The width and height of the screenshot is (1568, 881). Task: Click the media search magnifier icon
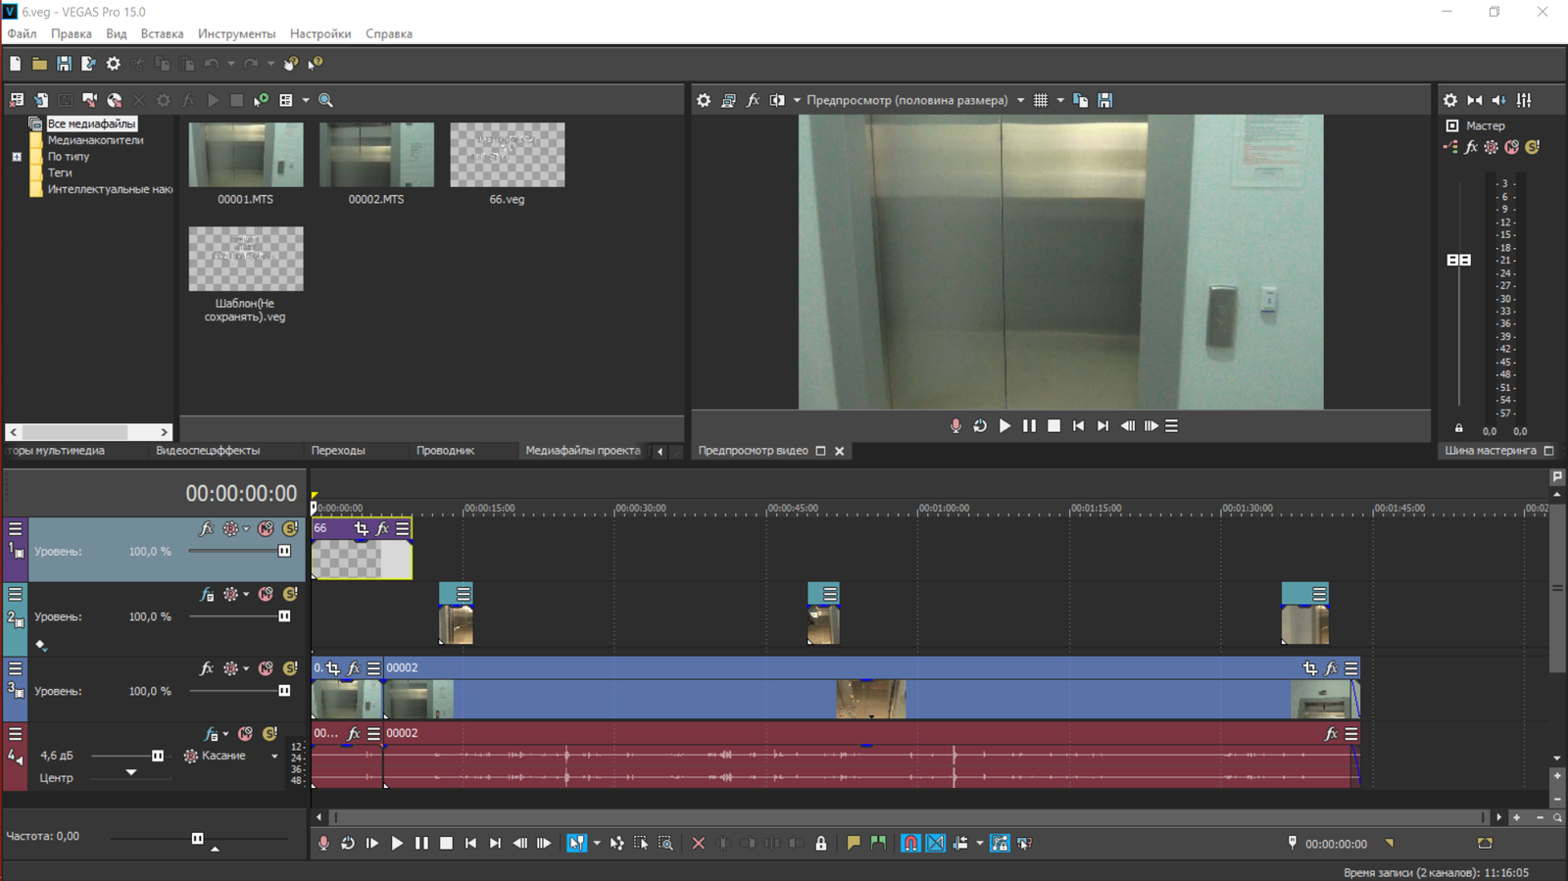tap(325, 100)
